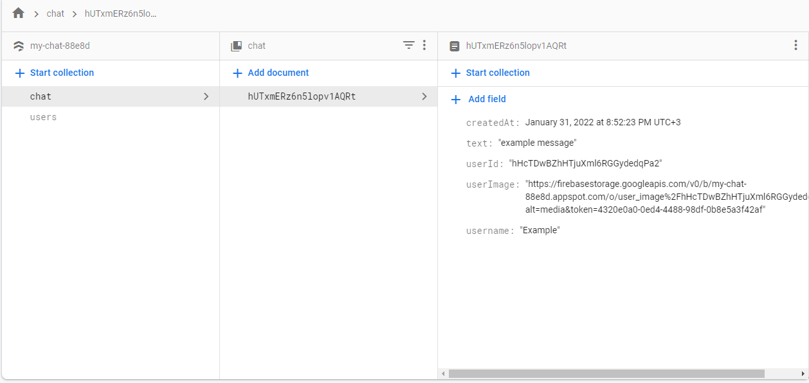Screen dimensions: 809x383
Task: Open the chat breadcrumb menu entry
Action: click(x=55, y=13)
